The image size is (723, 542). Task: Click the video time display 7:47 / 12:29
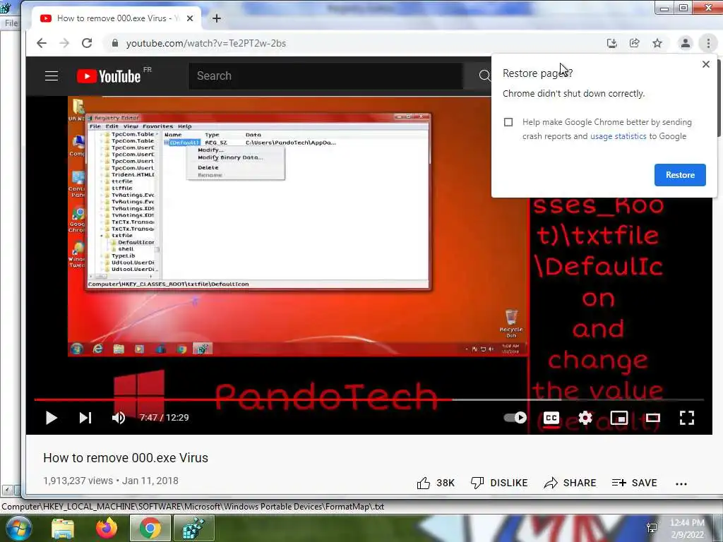pyautogui.click(x=164, y=418)
